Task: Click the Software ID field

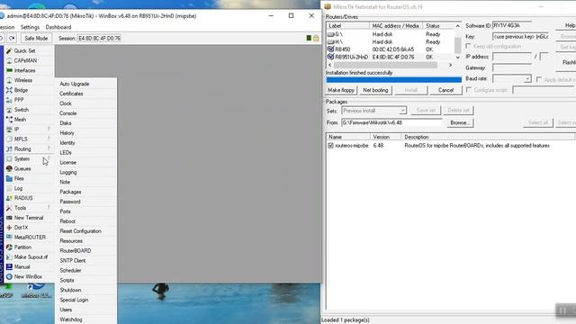Action: [x=512, y=25]
